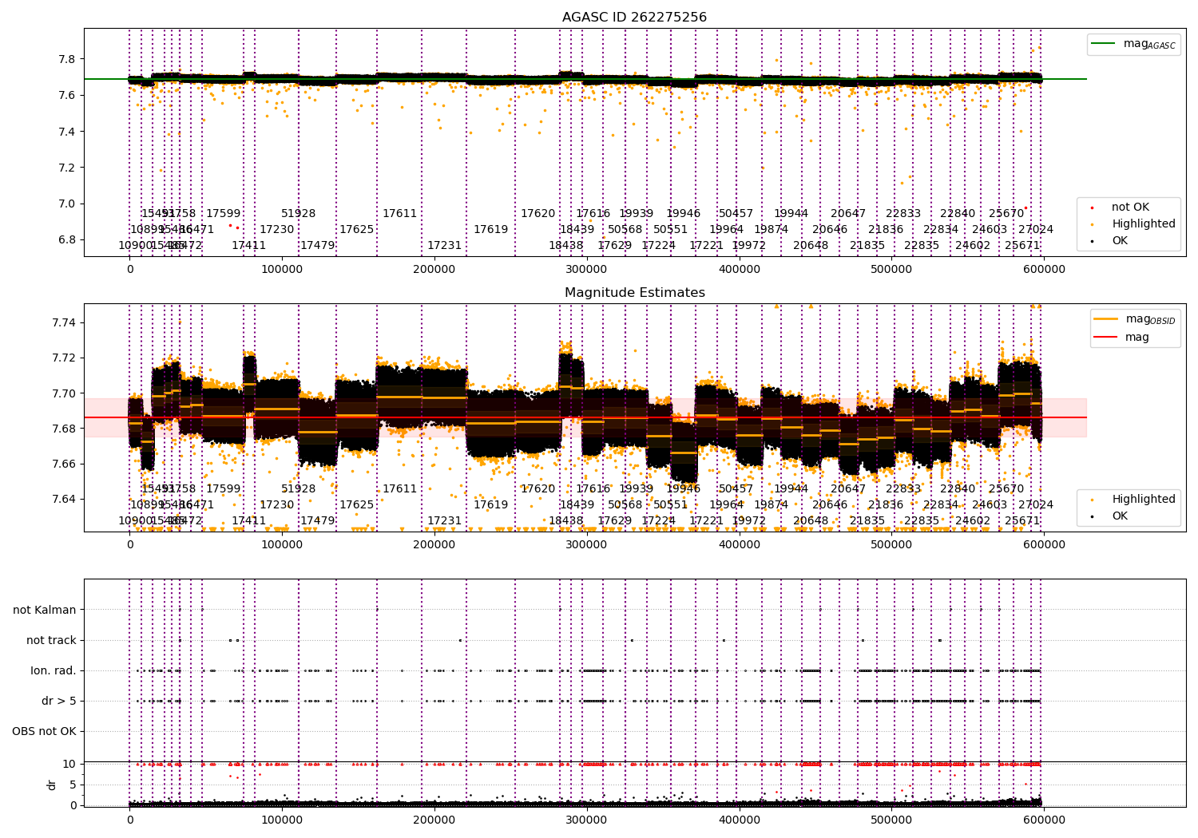This screenshot has height=838, width=1198.
Task: Click 300000 x-axis tick in the top plot
Action: (x=587, y=270)
